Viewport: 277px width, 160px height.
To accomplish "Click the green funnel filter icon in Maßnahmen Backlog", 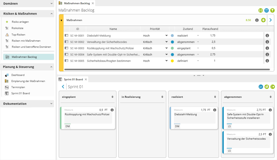I will [x=273, y=10].
